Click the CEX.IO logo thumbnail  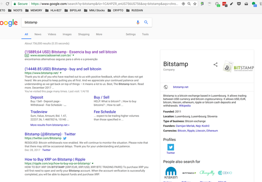pyautogui.click(x=225, y=173)
